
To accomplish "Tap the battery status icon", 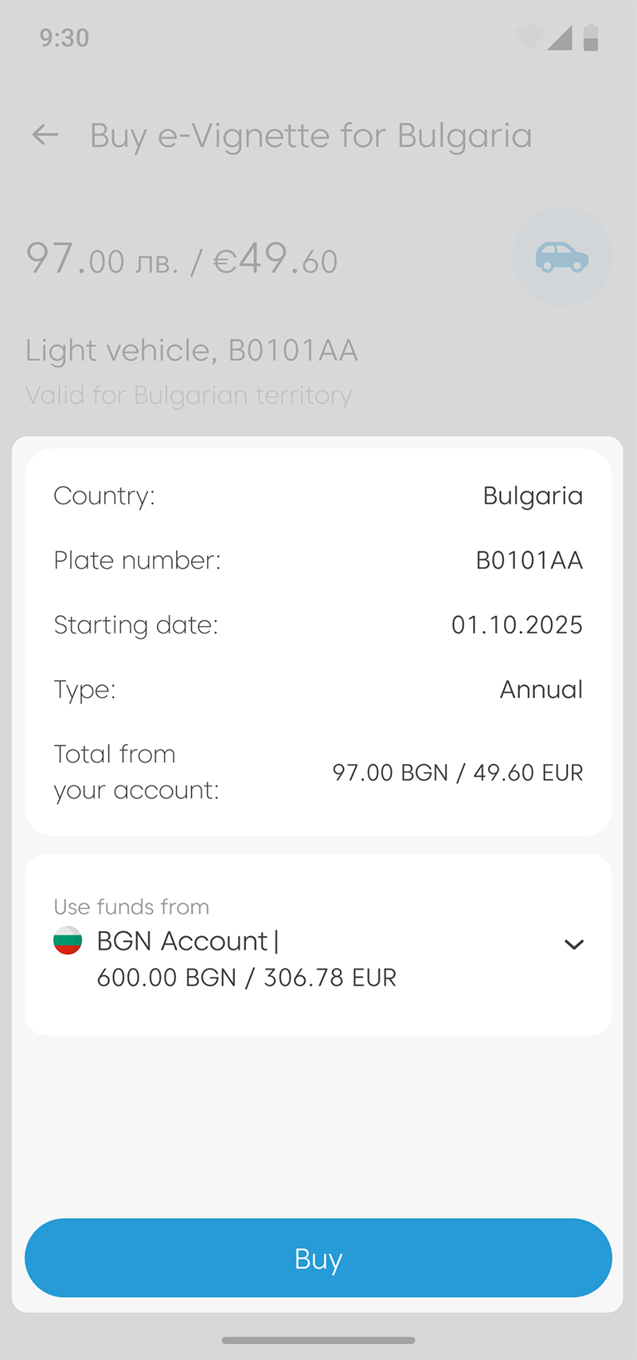I will 591,37.
